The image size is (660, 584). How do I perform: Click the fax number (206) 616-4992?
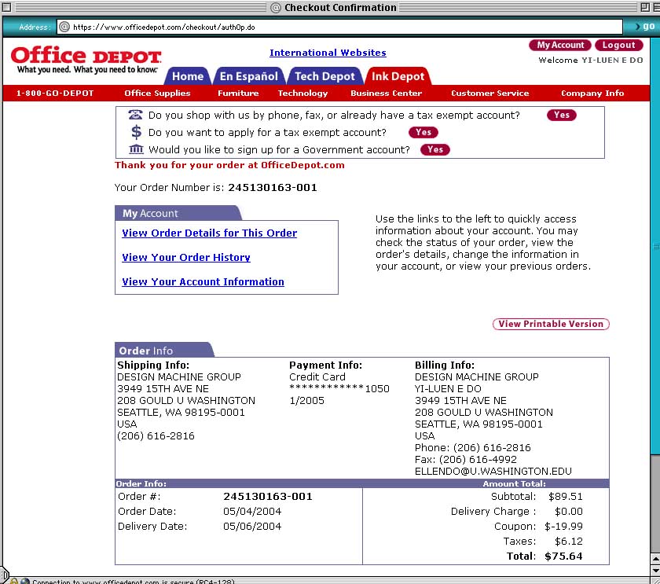coord(478,459)
